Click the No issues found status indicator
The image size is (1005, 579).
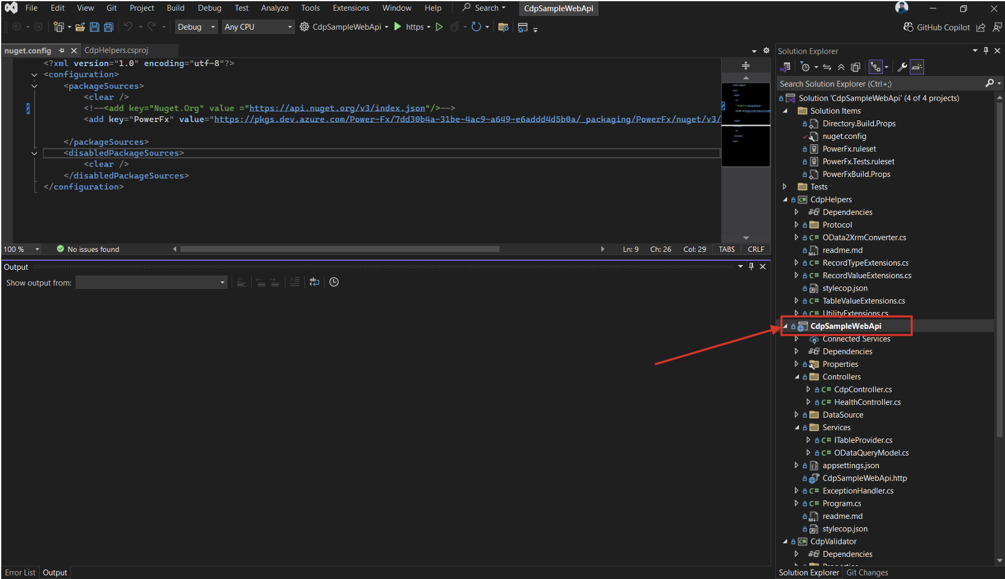click(x=88, y=249)
